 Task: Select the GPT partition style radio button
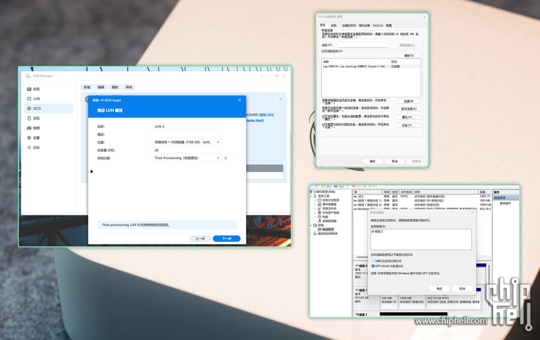(x=373, y=266)
